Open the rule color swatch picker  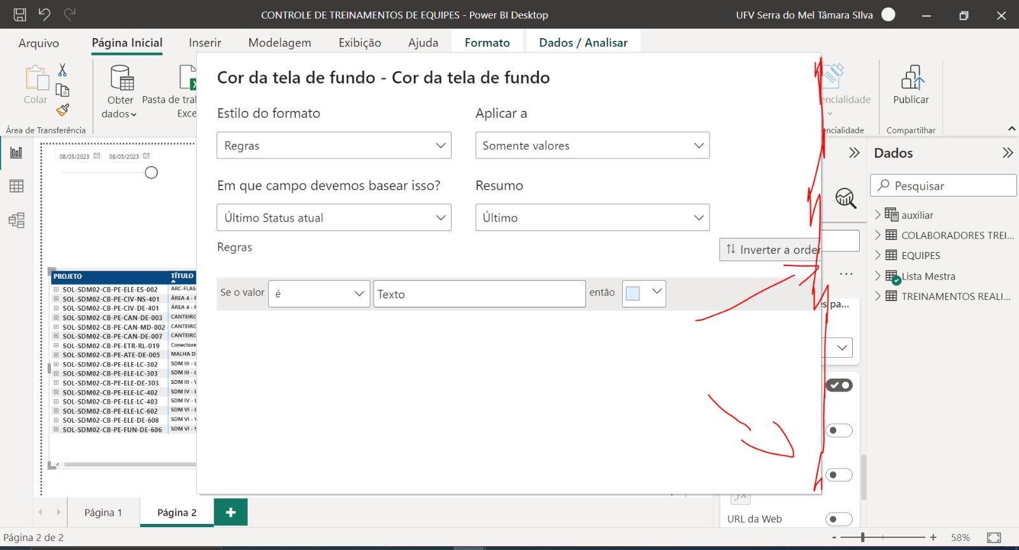pyautogui.click(x=644, y=293)
